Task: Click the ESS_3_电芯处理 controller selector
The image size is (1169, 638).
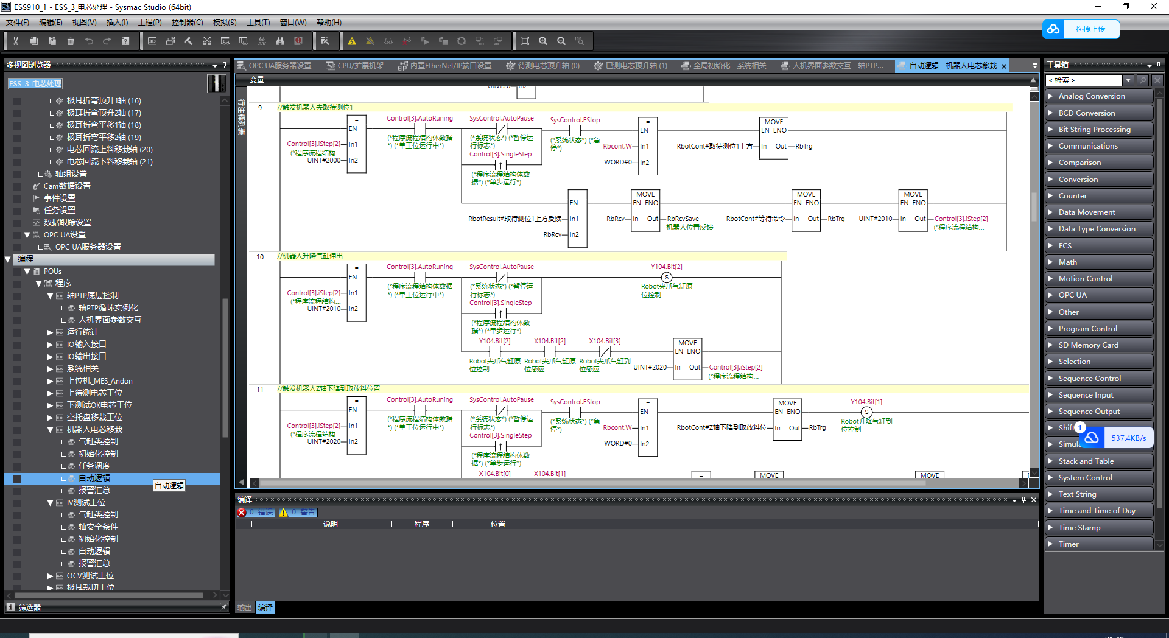Action: coord(35,84)
